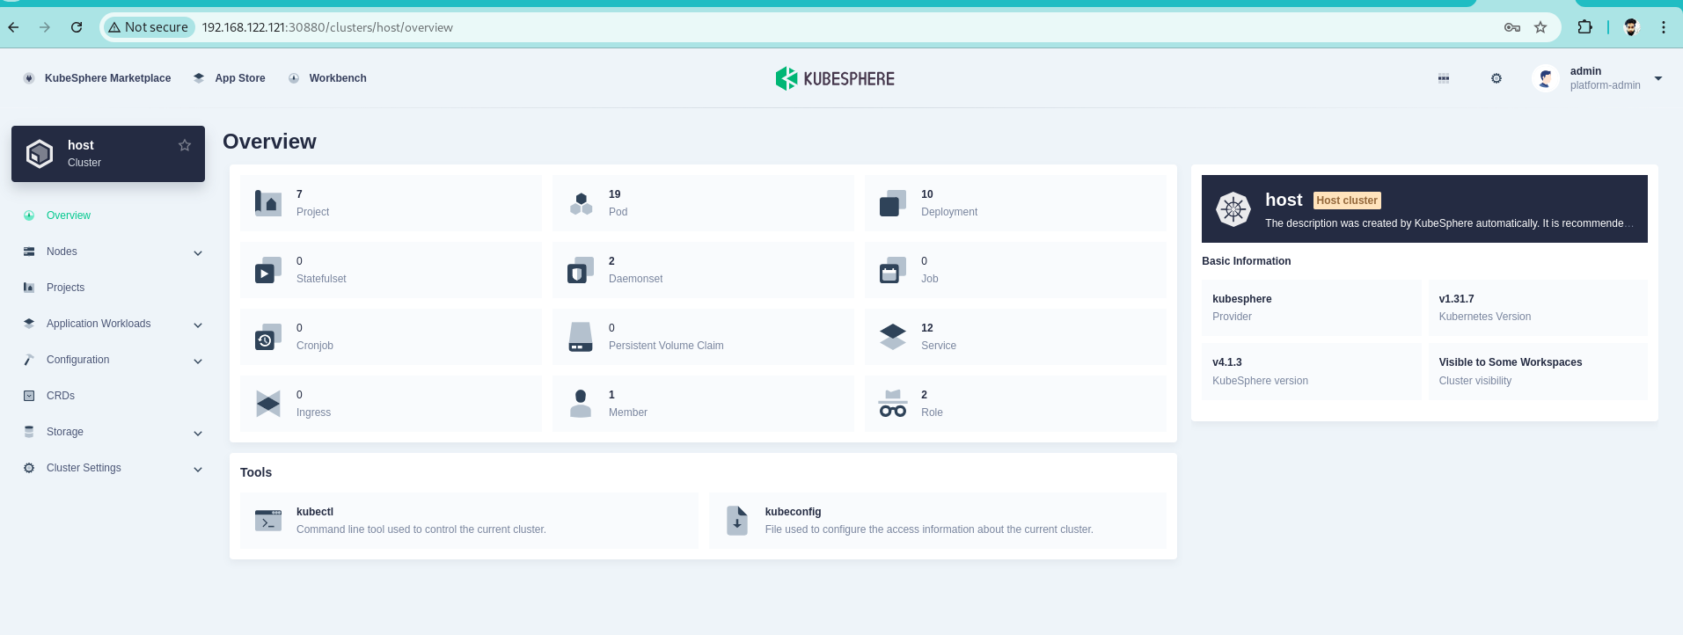Click the Deployment stacked squares icon
1683x635 pixels.
(x=893, y=203)
